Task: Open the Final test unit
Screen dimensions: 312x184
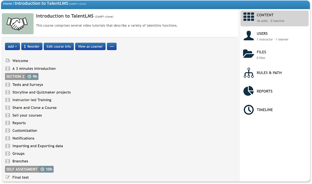Action: pos(21,177)
